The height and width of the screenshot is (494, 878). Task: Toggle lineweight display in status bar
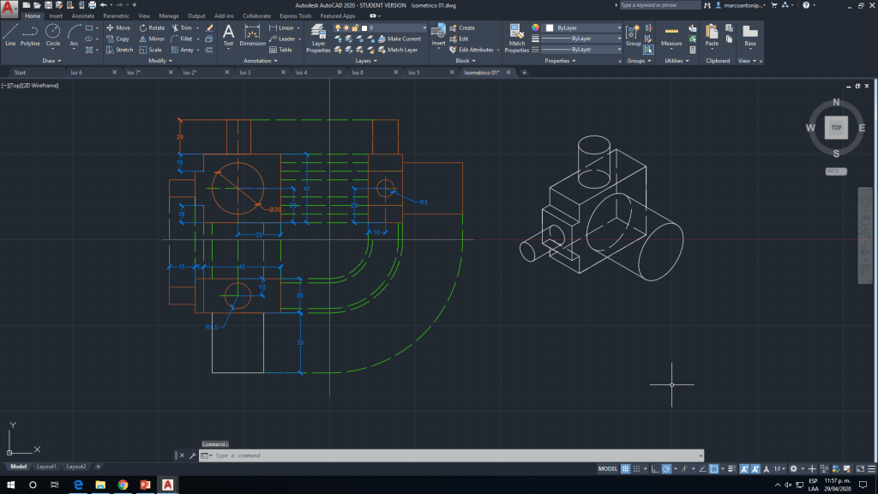731,469
